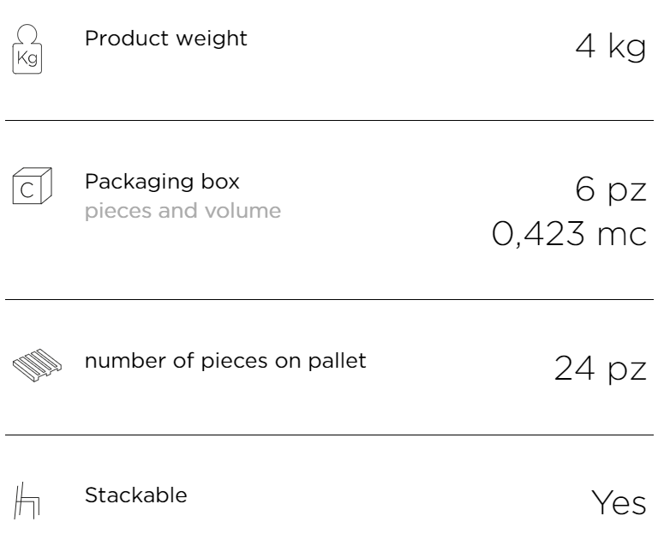Click the letter C on box icon
The height and width of the screenshot is (552, 664).
click(27, 190)
